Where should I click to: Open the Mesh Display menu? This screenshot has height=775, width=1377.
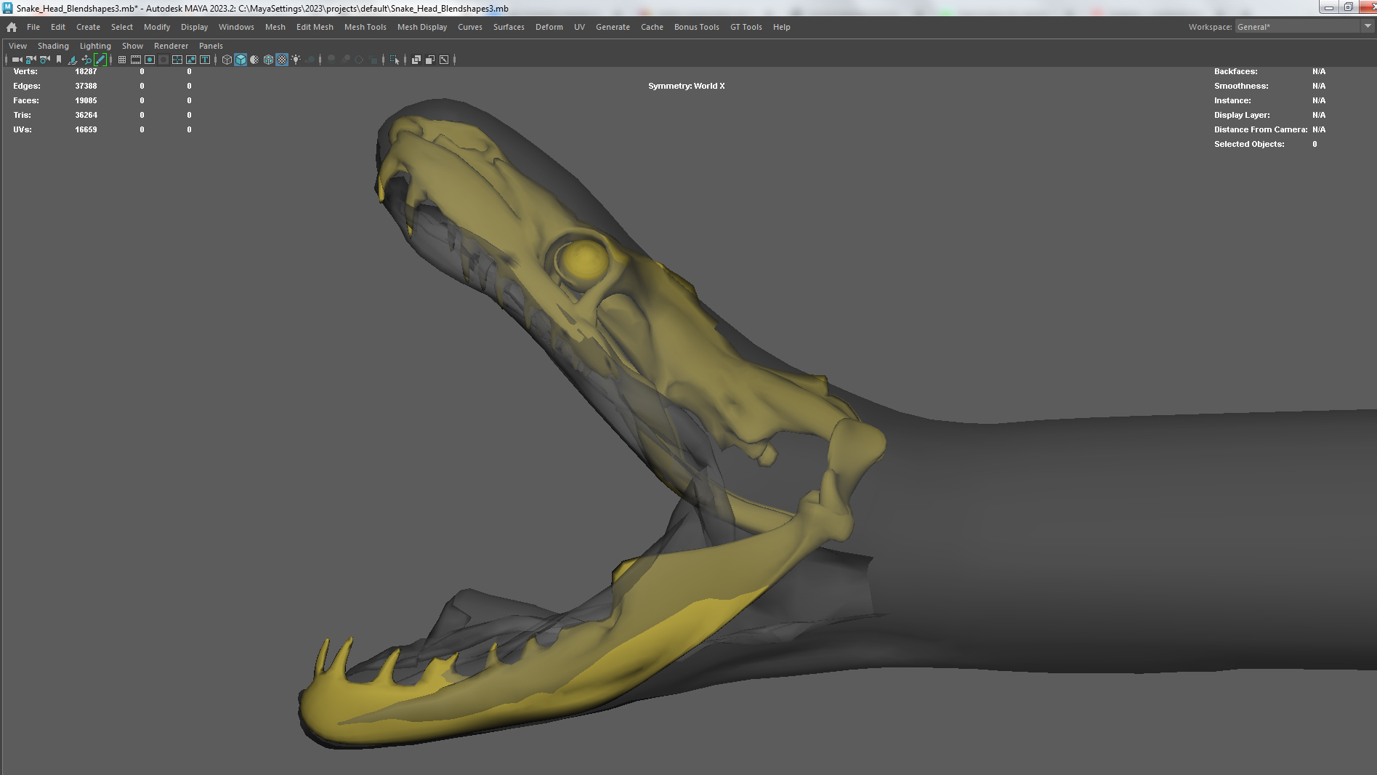coord(422,27)
